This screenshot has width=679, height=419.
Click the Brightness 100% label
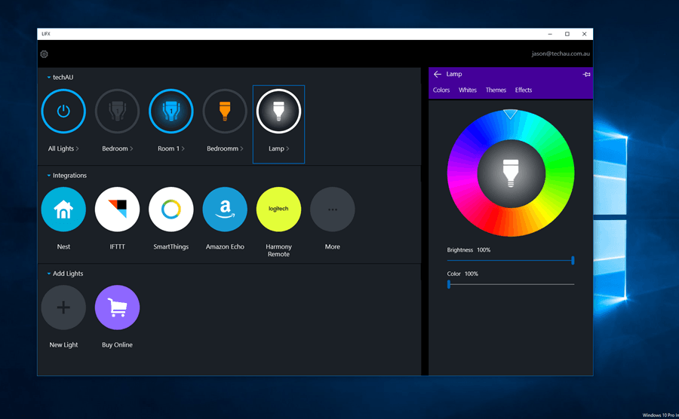tap(469, 250)
